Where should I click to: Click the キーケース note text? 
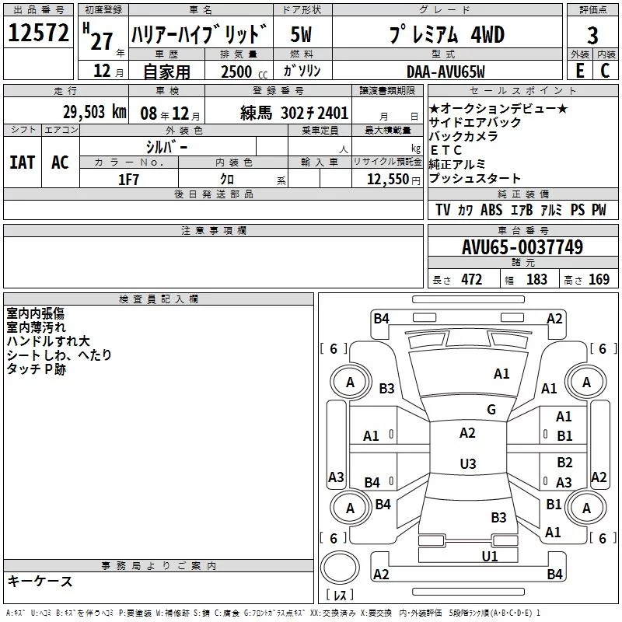pyautogui.click(x=40, y=582)
